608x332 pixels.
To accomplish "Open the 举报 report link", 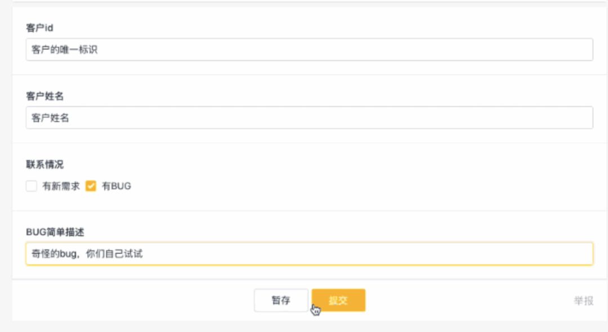I will tap(584, 300).
